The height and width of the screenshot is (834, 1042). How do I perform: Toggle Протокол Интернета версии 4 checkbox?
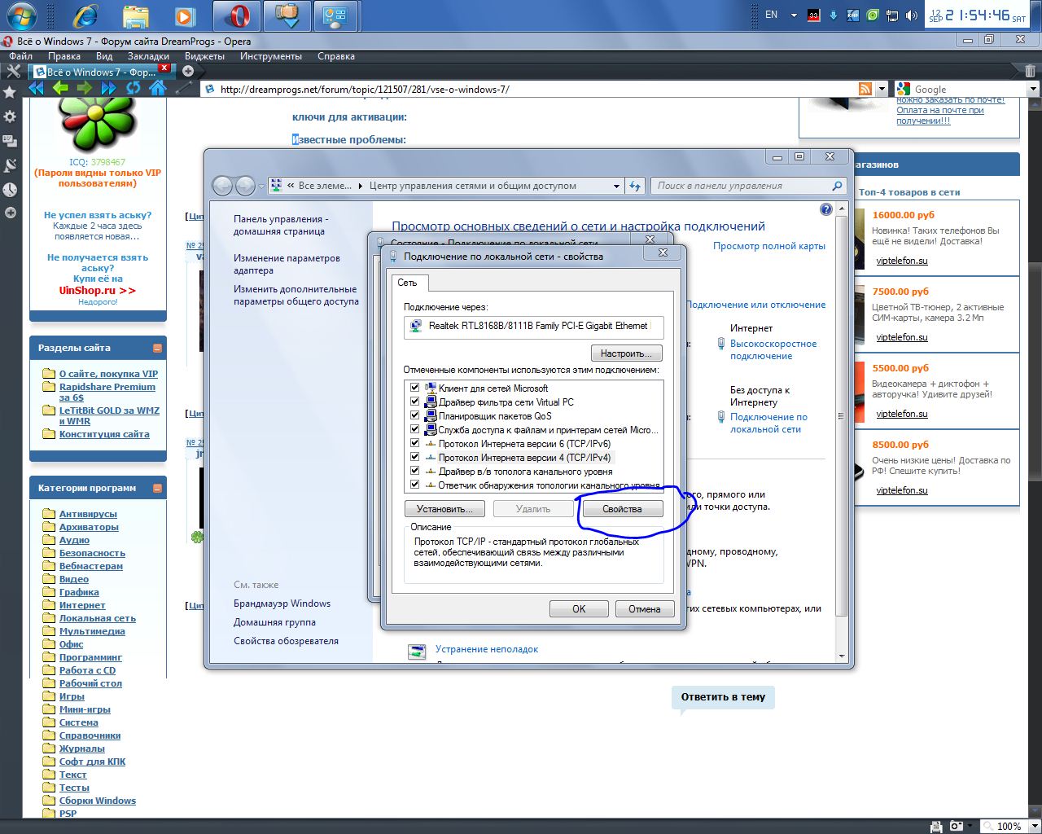[x=414, y=457]
